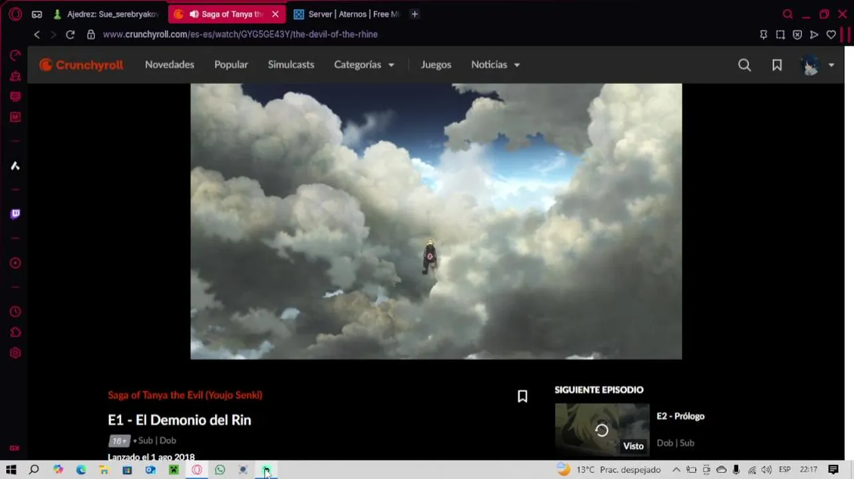The height and width of the screenshot is (479, 854).
Task: Click the Crunchyroll logo
Action: tap(81, 65)
